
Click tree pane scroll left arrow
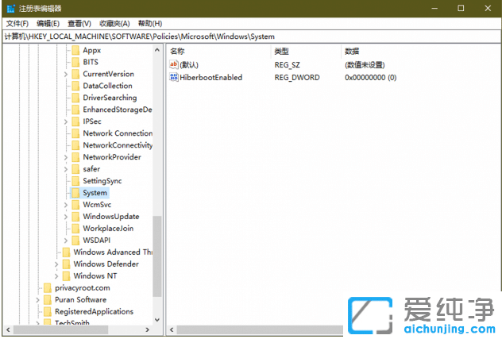(8, 329)
